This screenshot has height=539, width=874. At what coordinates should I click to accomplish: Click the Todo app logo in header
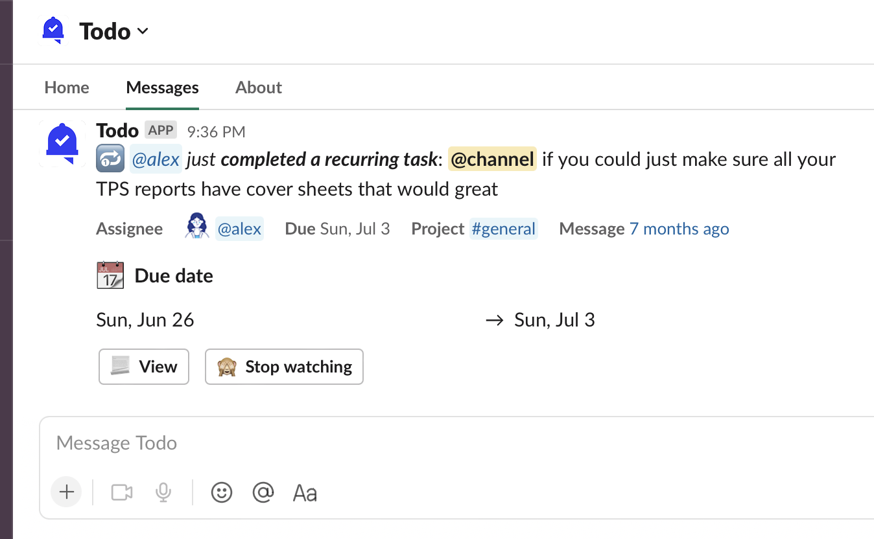[53, 30]
